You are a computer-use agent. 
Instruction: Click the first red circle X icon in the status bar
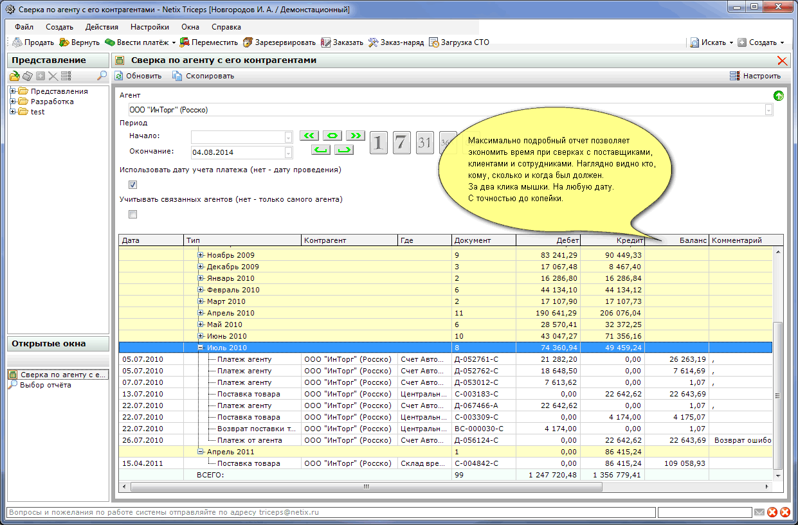click(772, 512)
